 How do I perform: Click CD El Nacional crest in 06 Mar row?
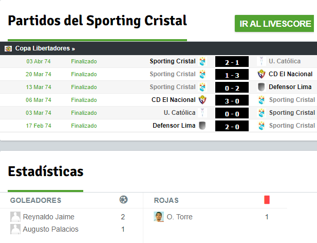pos(202,100)
